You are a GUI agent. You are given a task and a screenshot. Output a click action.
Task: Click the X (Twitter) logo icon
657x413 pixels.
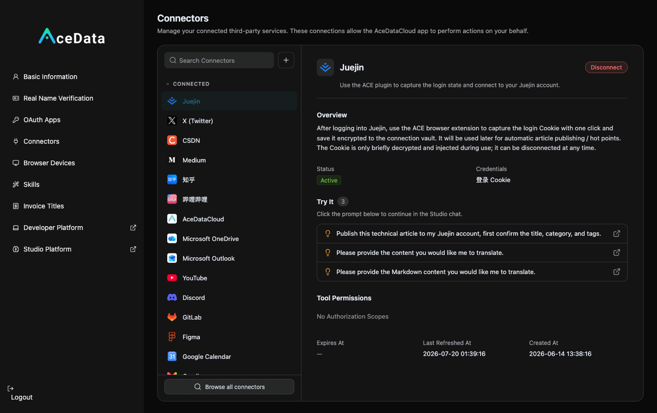point(172,121)
